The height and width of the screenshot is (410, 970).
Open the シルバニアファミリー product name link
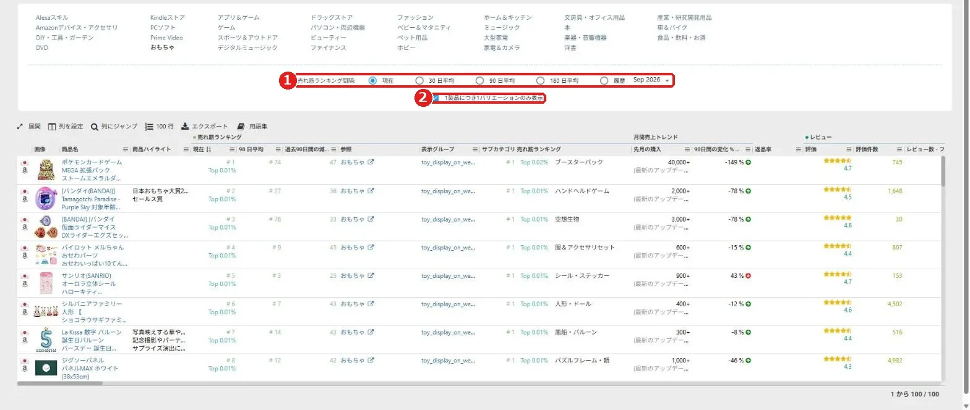(93, 312)
